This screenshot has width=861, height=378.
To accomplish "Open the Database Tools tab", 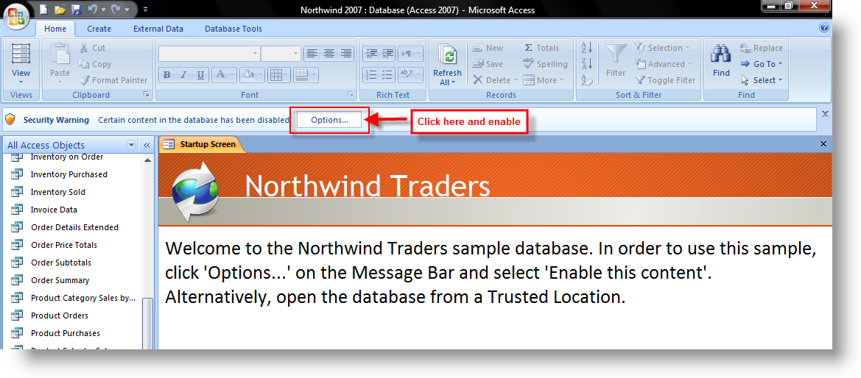I will (234, 29).
